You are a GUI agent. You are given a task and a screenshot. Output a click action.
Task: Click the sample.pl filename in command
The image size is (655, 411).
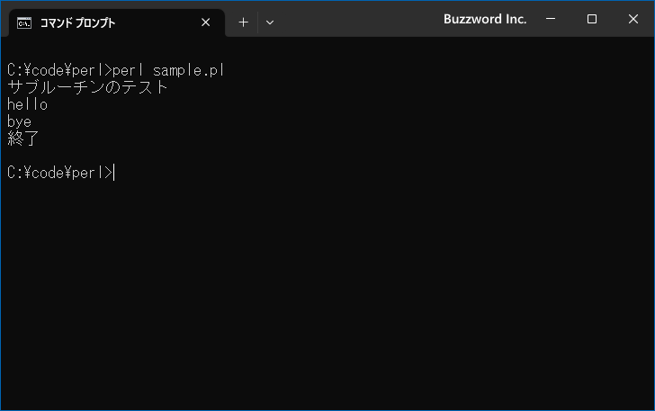click(188, 70)
